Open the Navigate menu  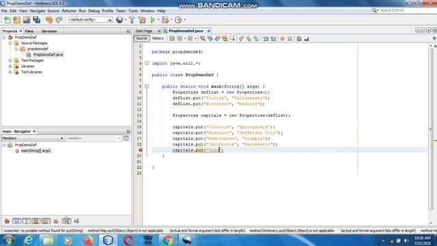tap(38, 11)
